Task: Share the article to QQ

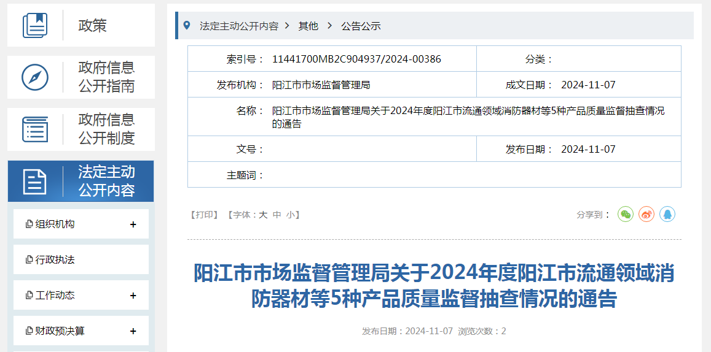Action: pyautogui.click(x=667, y=214)
